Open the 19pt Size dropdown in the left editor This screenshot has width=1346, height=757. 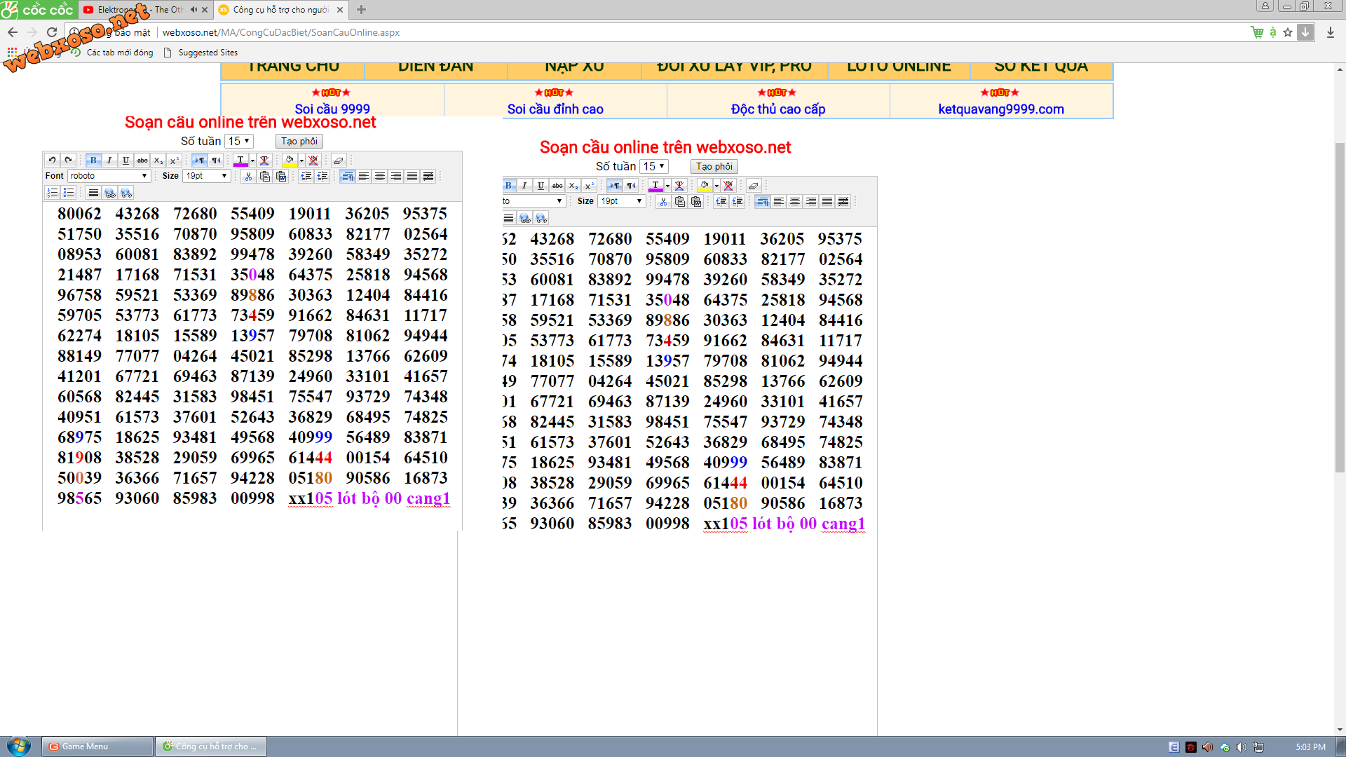[x=207, y=176]
